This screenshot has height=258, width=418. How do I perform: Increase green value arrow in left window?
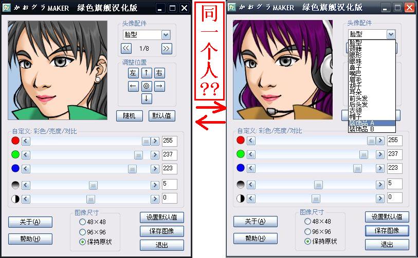(155, 155)
